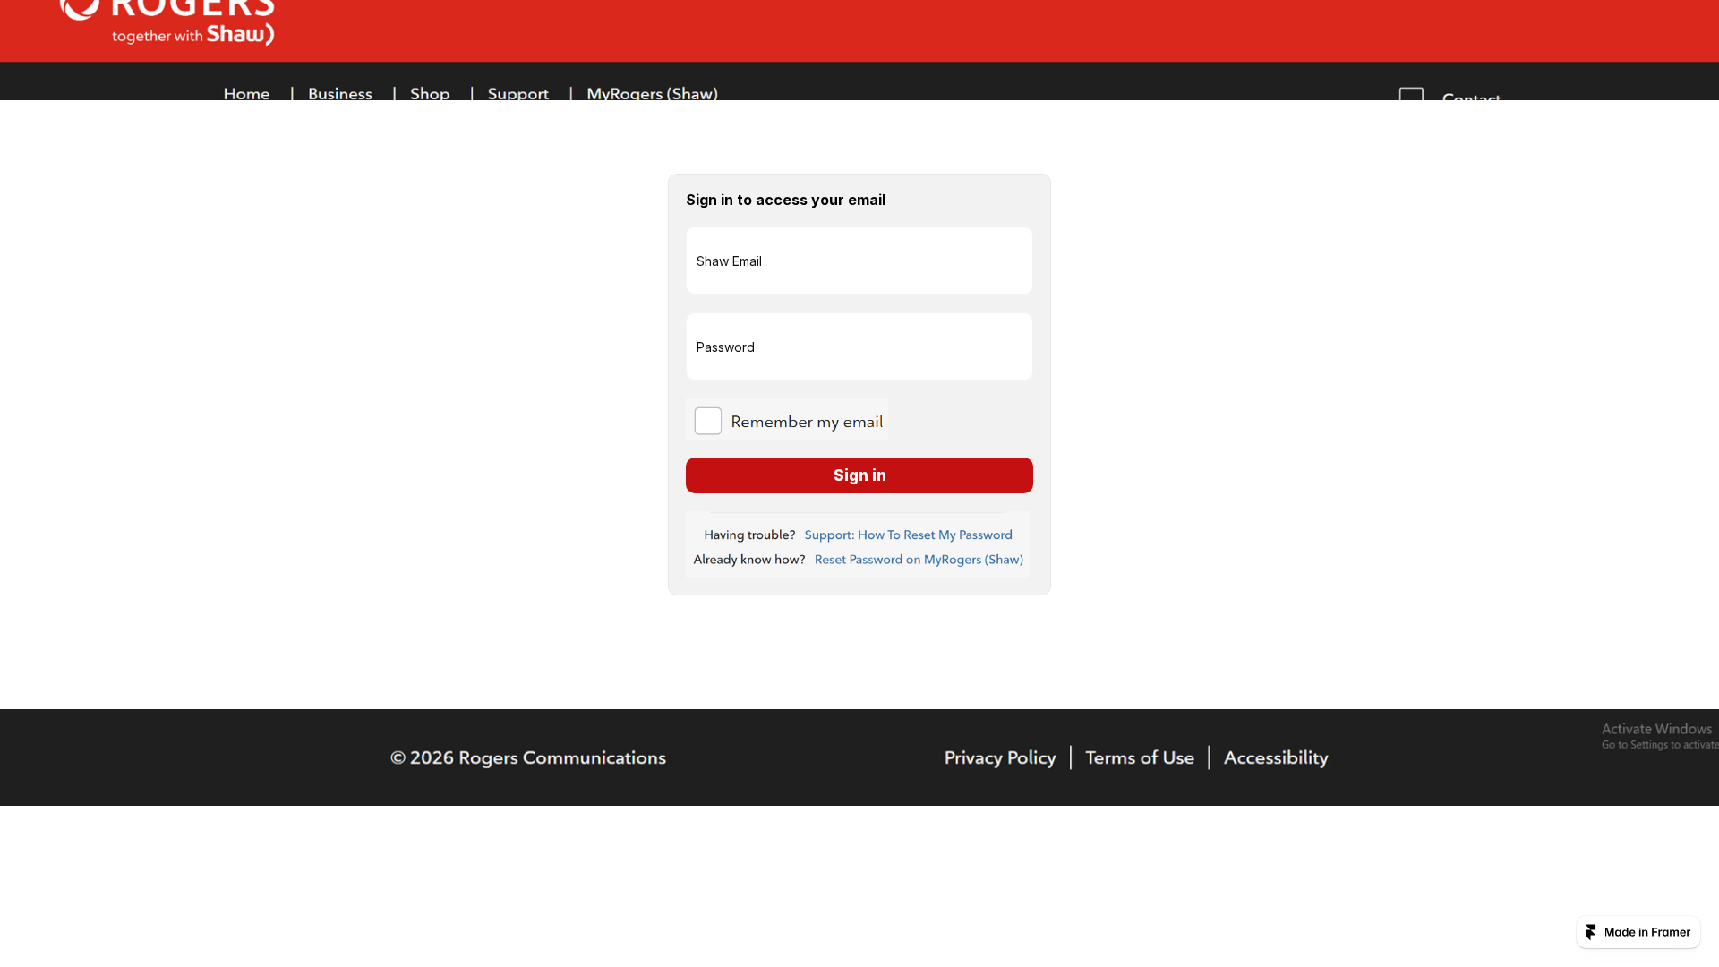Open the Home menu item
This screenshot has width=1719, height=967.
246,93
